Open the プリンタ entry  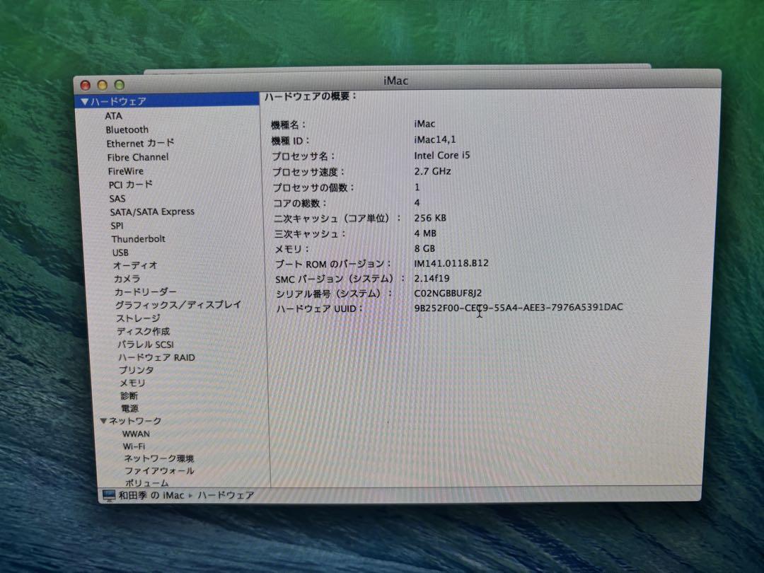pos(136,370)
